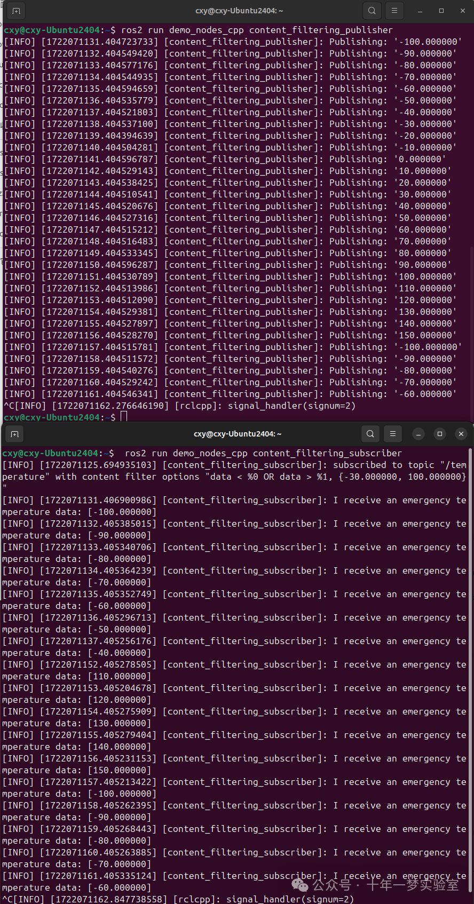This screenshot has width=474, height=904.
Task: Click publisher line 'Publishing: '90.000000''
Action: click(227, 265)
